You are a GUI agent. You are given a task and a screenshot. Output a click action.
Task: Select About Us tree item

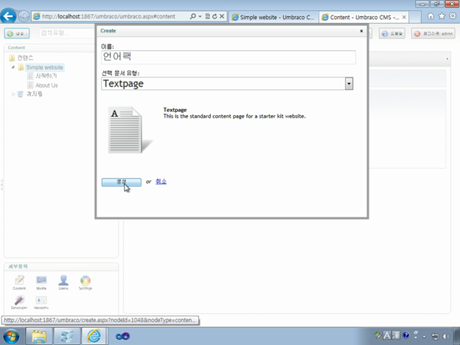click(x=46, y=86)
